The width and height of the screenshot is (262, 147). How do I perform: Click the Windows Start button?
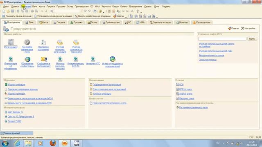[x=5, y=143]
